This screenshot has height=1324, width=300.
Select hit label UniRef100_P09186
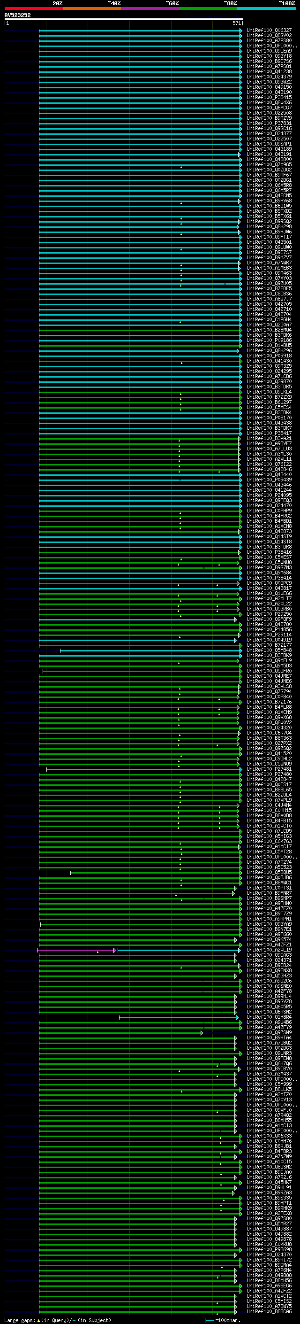pyautogui.click(x=269, y=340)
